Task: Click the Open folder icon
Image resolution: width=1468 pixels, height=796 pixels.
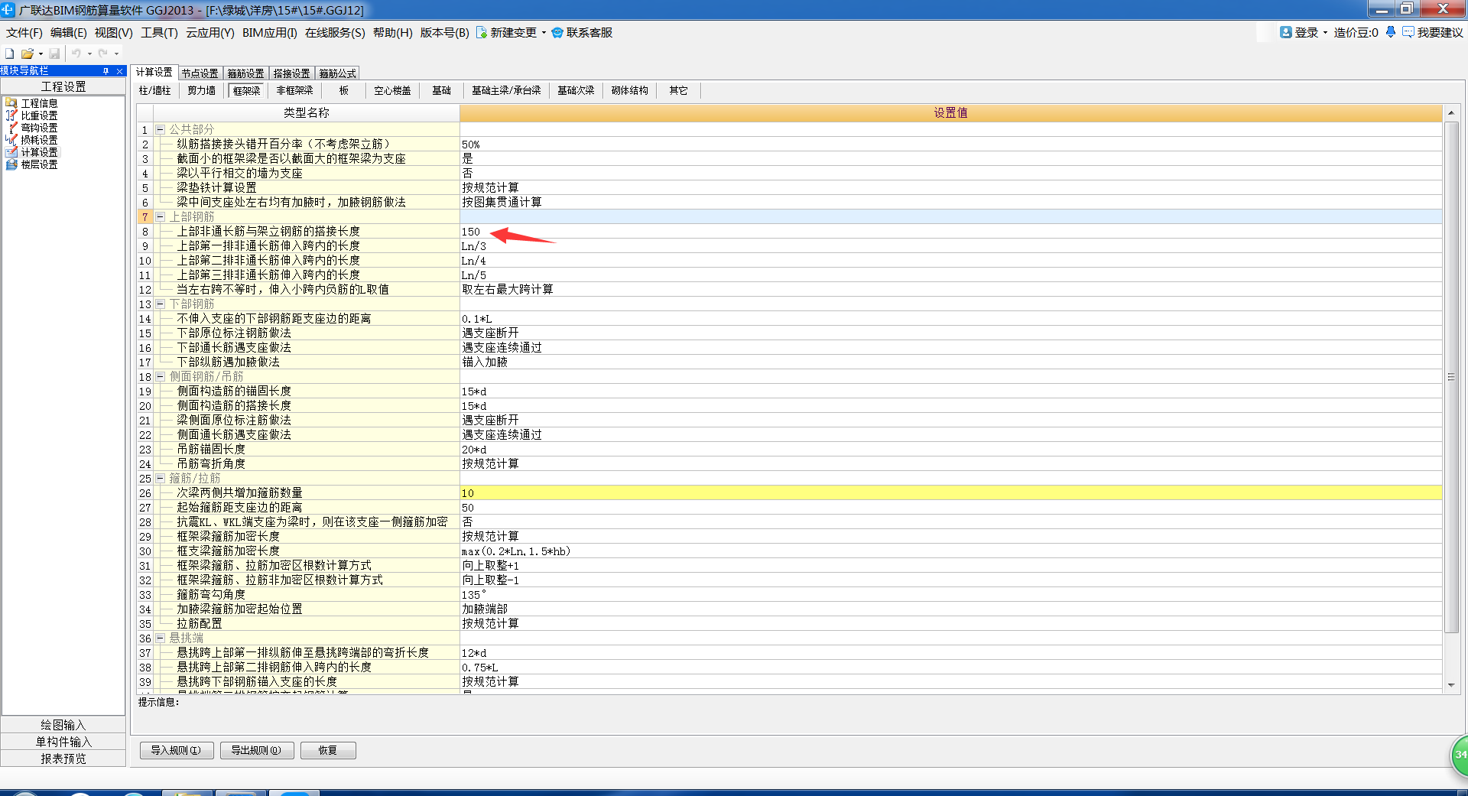Action: pos(28,54)
